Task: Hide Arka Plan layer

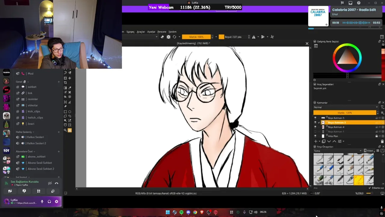Action: click(x=315, y=136)
